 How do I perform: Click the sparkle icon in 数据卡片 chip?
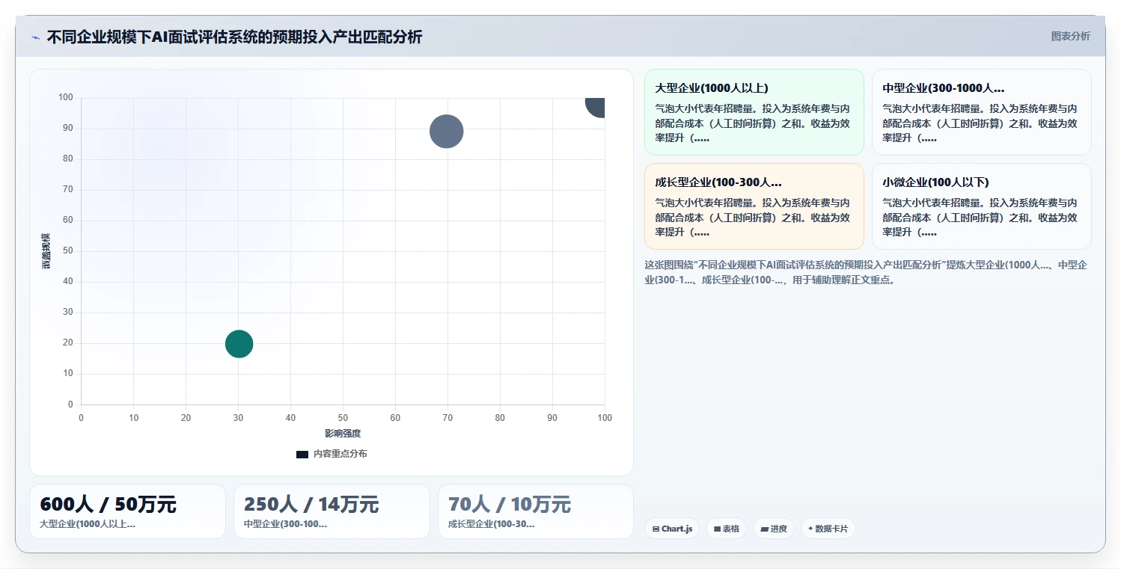[x=810, y=529]
